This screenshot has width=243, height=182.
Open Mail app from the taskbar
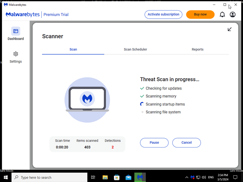click(128, 178)
